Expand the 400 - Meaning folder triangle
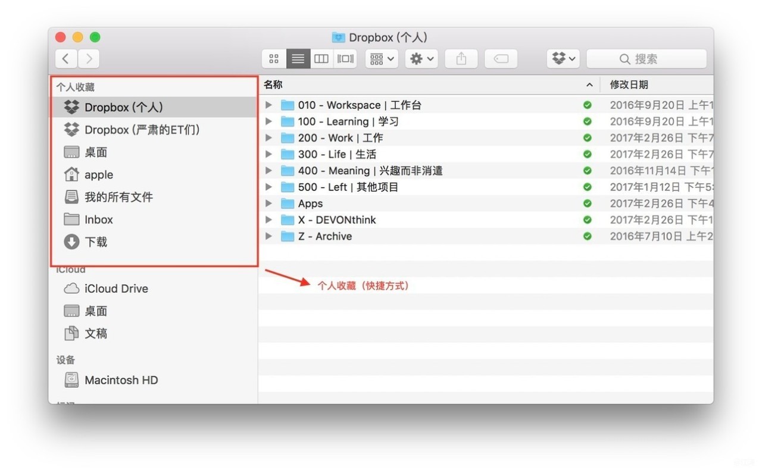 point(268,170)
